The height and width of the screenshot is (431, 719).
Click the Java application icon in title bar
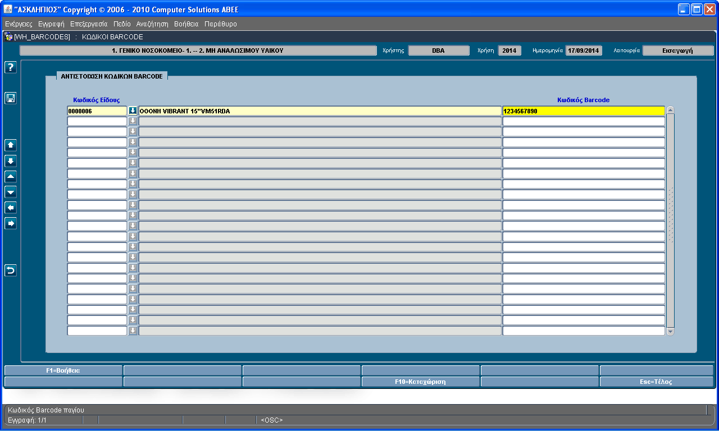click(8, 10)
